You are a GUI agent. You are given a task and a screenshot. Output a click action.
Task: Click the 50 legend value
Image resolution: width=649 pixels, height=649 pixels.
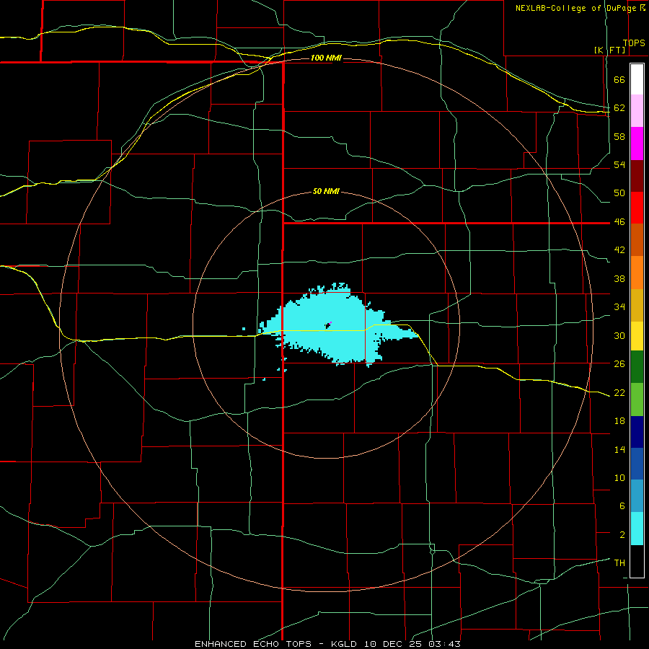tap(619, 193)
